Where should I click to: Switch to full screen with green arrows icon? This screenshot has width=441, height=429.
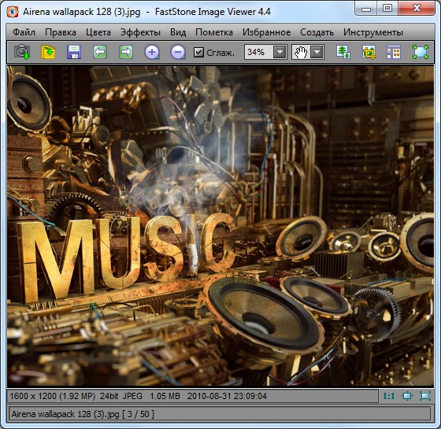(x=421, y=52)
